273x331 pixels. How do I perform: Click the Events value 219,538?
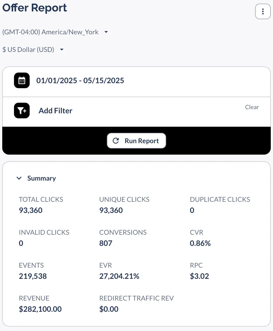point(33,276)
